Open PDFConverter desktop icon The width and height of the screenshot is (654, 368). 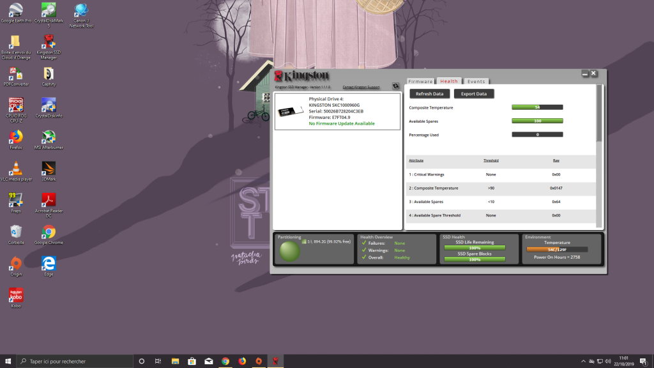pyautogui.click(x=16, y=77)
